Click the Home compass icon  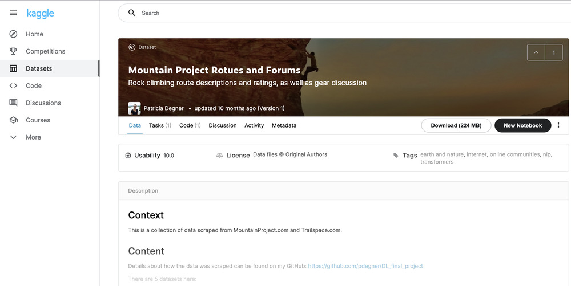pyautogui.click(x=13, y=34)
